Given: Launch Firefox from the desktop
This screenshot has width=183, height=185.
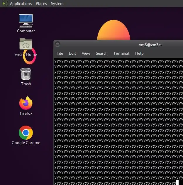Looking at the screenshot, I should pyautogui.click(x=26, y=103).
